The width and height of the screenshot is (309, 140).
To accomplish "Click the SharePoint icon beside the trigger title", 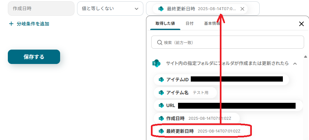I will pyautogui.click(x=156, y=63).
